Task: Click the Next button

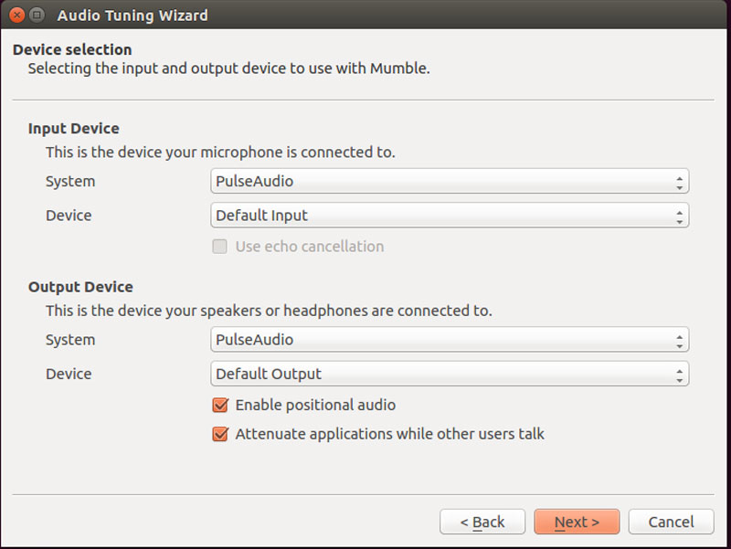Action: (577, 522)
